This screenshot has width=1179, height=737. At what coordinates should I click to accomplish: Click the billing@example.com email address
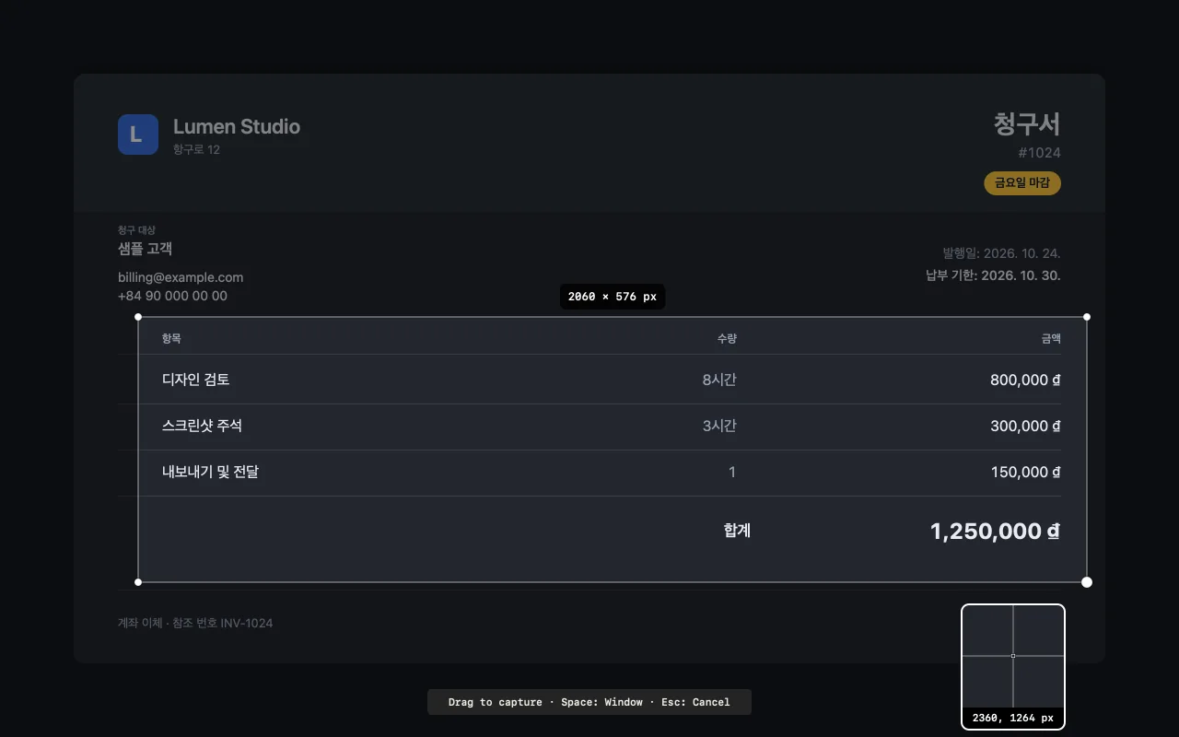point(181,277)
